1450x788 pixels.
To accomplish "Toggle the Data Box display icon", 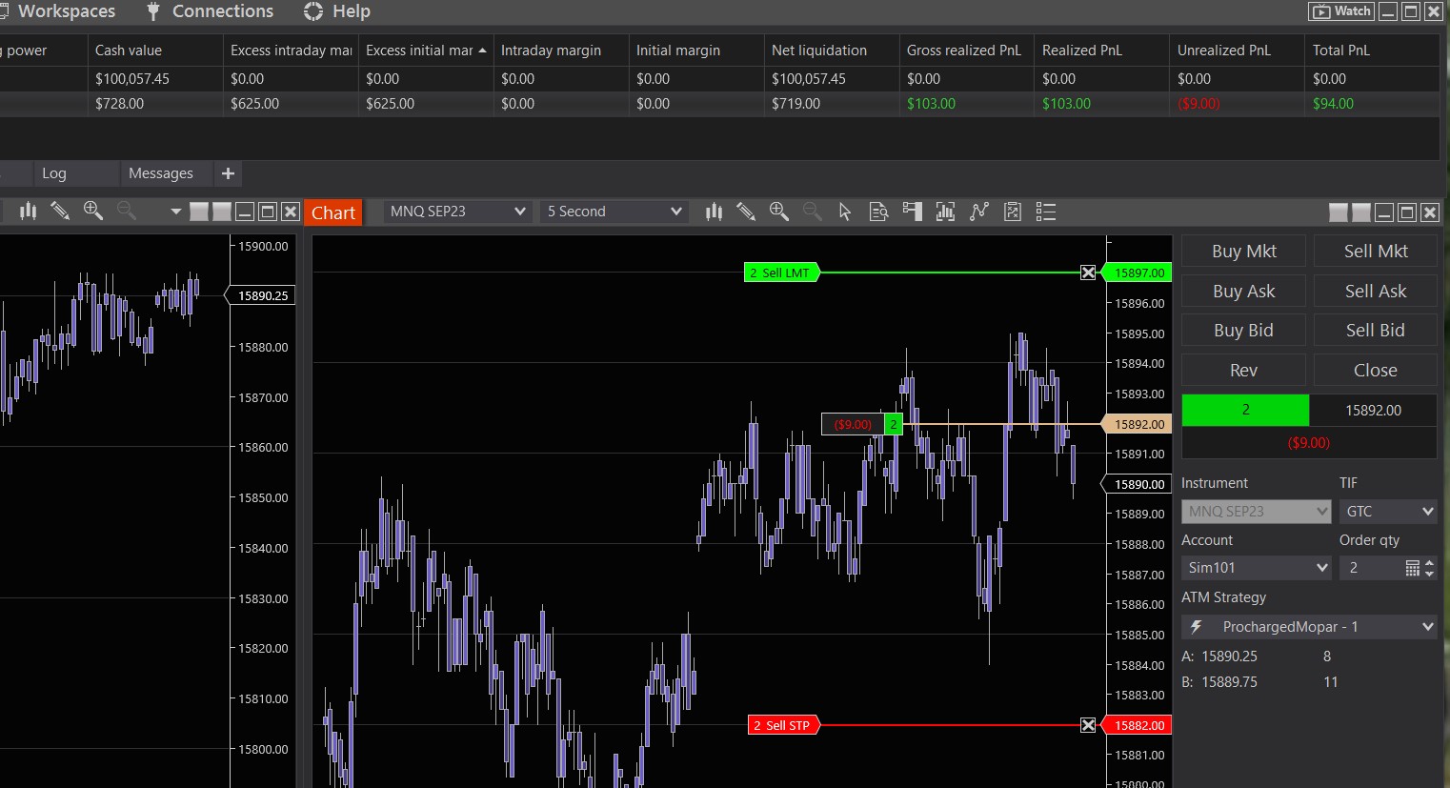I will pyautogui.click(x=878, y=212).
